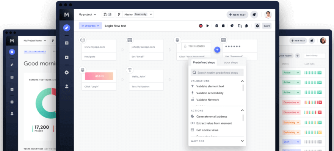
Task: Select TESTOPS DASHBOARD tab in left window
Action: pos(35,51)
